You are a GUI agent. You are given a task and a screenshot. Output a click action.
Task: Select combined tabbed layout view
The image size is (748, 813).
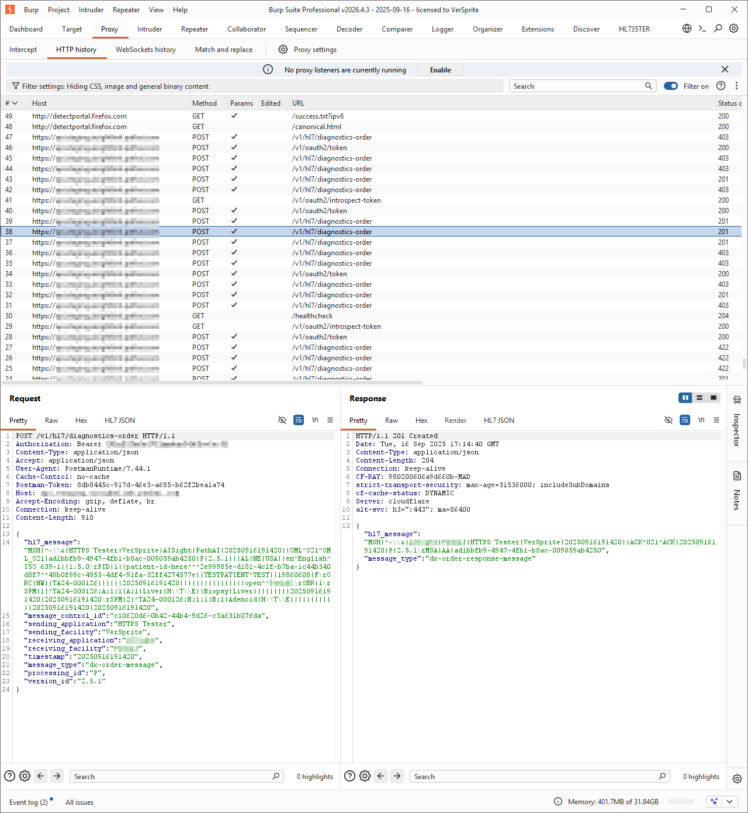(x=714, y=398)
